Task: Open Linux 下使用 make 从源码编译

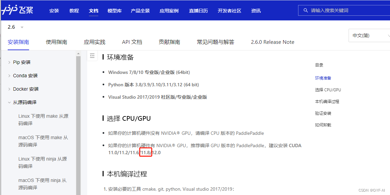Action: (x=43, y=120)
